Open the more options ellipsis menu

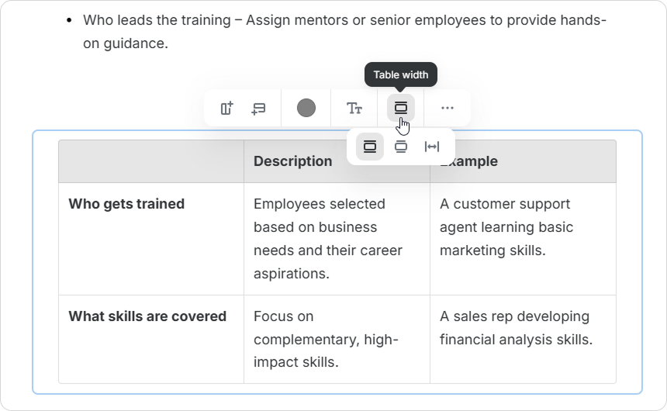(448, 109)
